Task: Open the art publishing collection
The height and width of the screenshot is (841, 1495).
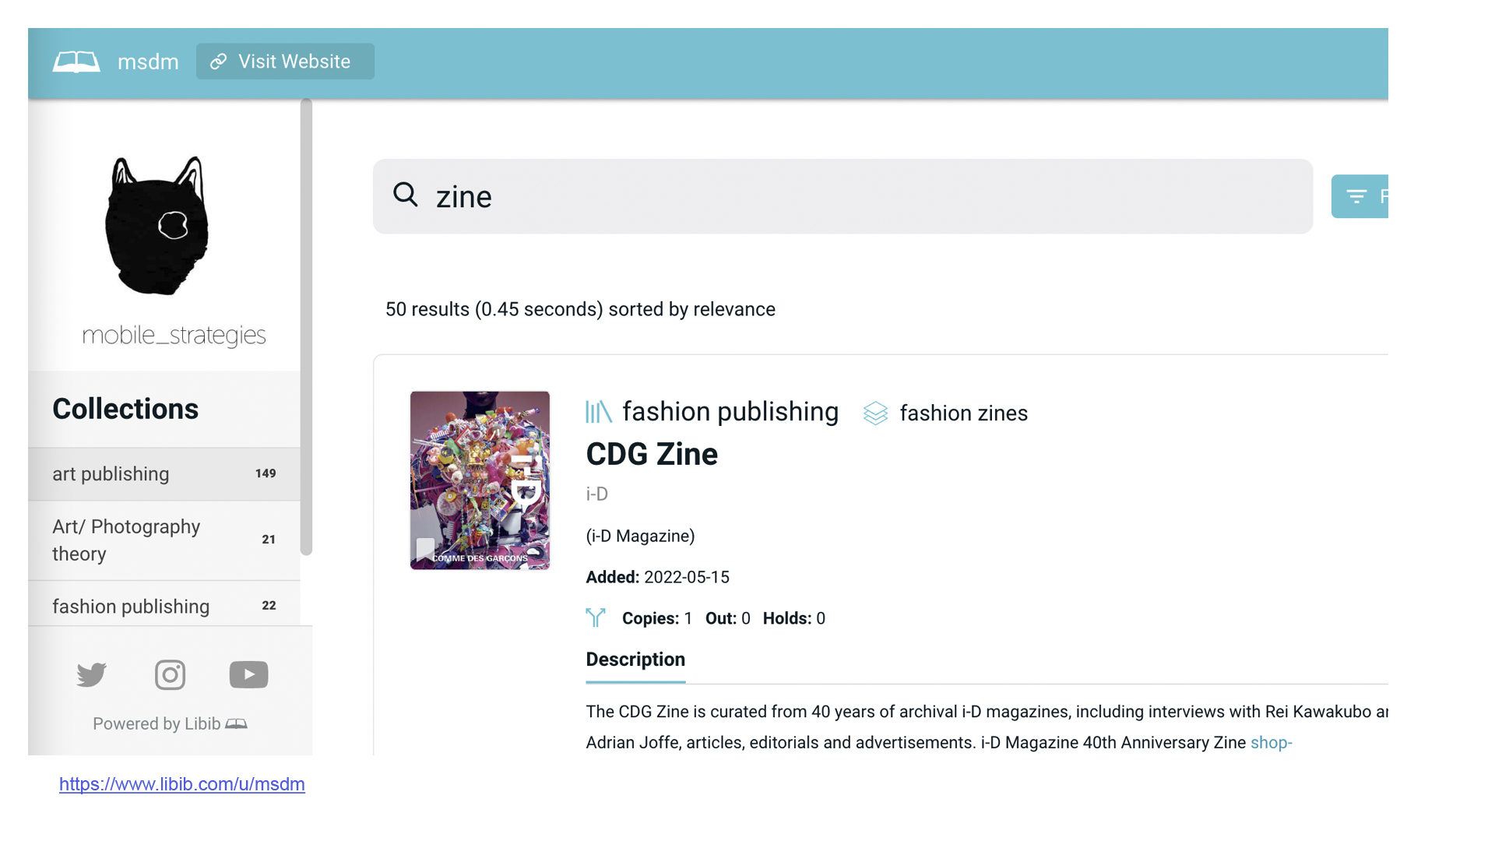Action: (164, 473)
